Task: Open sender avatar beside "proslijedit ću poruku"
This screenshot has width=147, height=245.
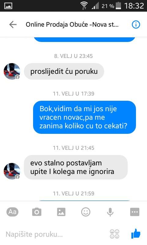Action: [12, 71]
